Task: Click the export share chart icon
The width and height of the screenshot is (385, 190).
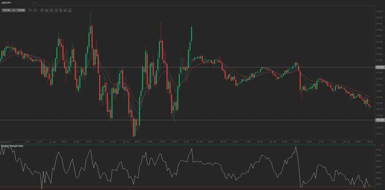Action: [x=65, y=10]
